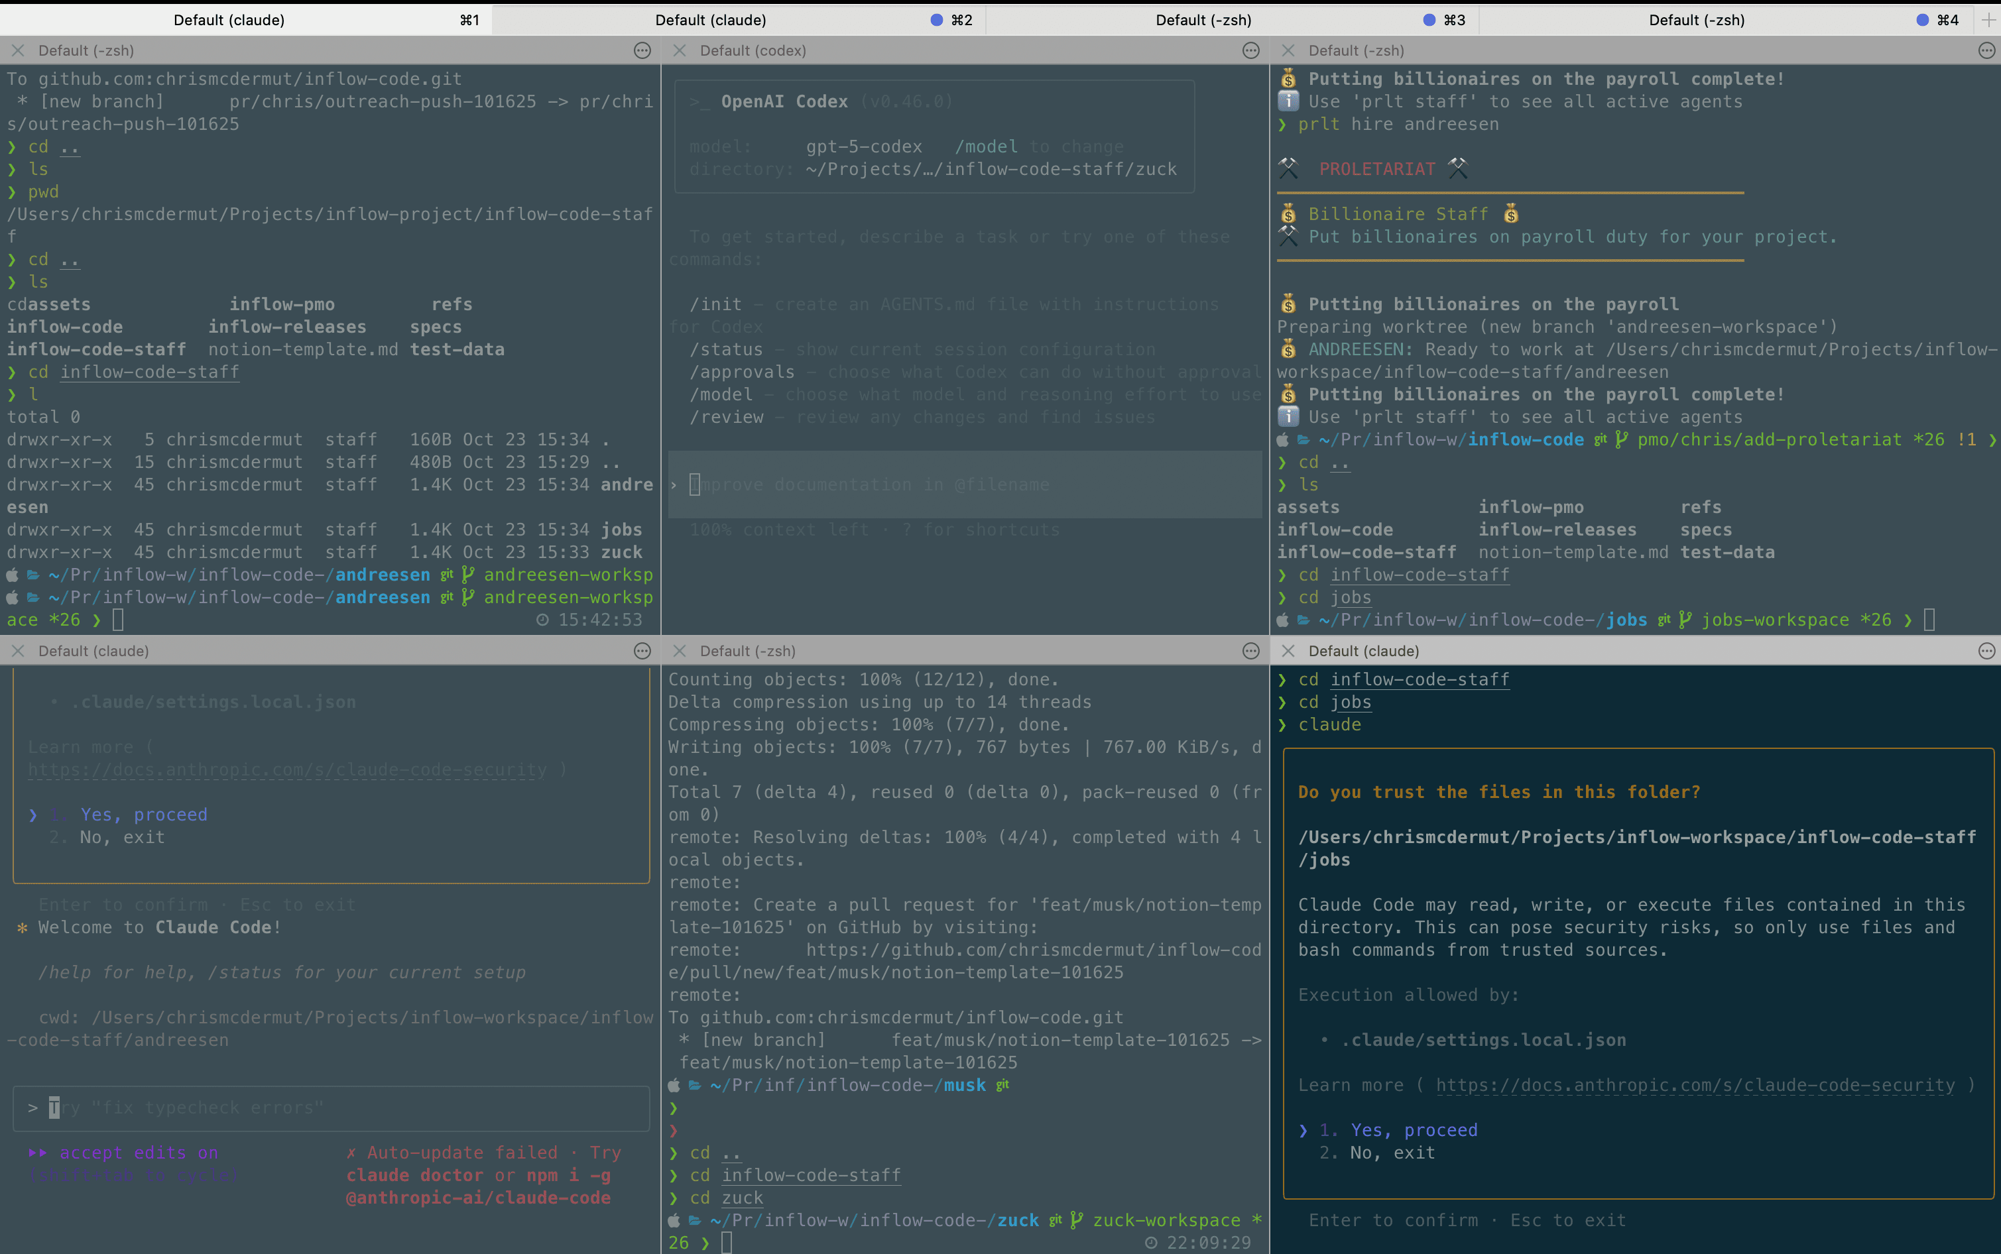This screenshot has height=1254, width=2001.
Task: Open options menu of bottom-right claude pane
Action: tap(1986, 651)
